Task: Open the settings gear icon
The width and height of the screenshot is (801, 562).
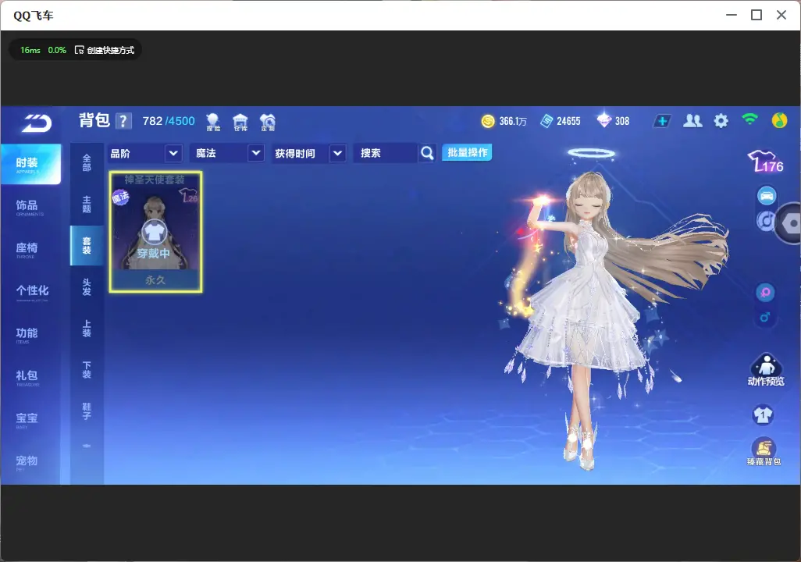Action: [721, 121]
